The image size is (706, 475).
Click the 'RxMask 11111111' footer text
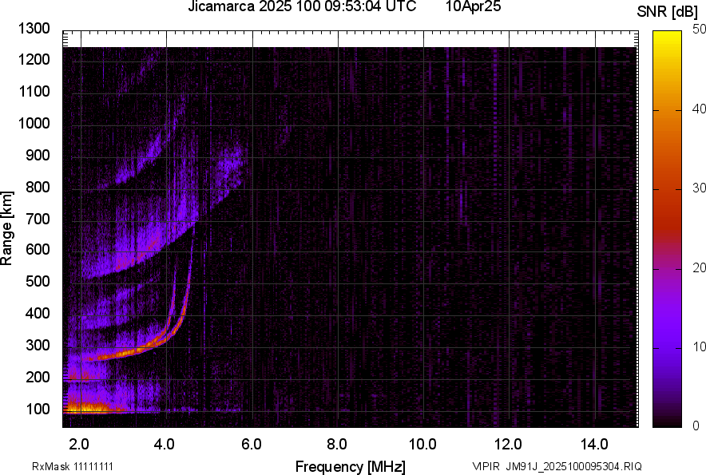coord(73,466)
